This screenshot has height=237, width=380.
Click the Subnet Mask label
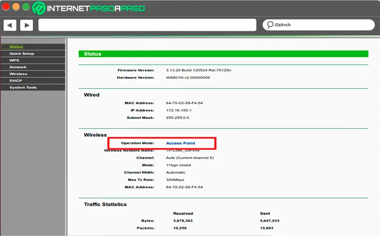click(x=141, y=118)
